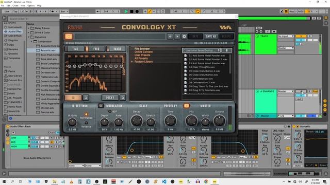The height and width of the screenshot is (185, 330).
Task: Toggle the MIDI map mode switch
Action: coord(301,11)
